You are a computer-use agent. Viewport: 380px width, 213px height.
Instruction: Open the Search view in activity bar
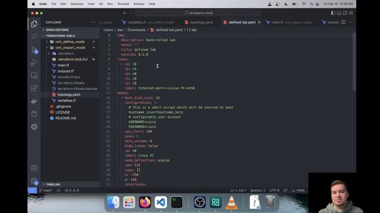(34, 37)
